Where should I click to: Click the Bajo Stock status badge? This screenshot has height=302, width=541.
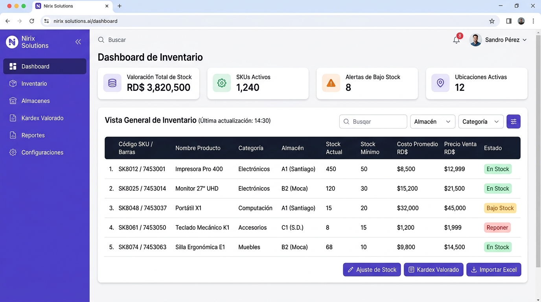(x=500, y=208)
